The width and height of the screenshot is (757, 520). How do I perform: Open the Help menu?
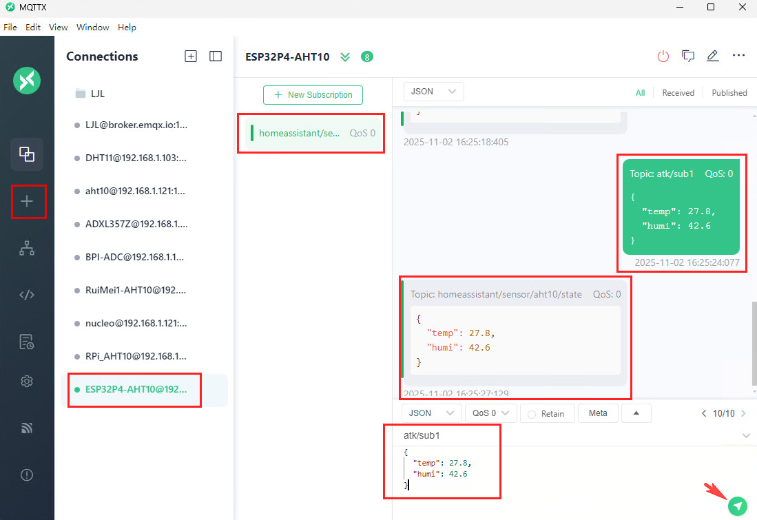pyautogui.click(x=127, y=27)
